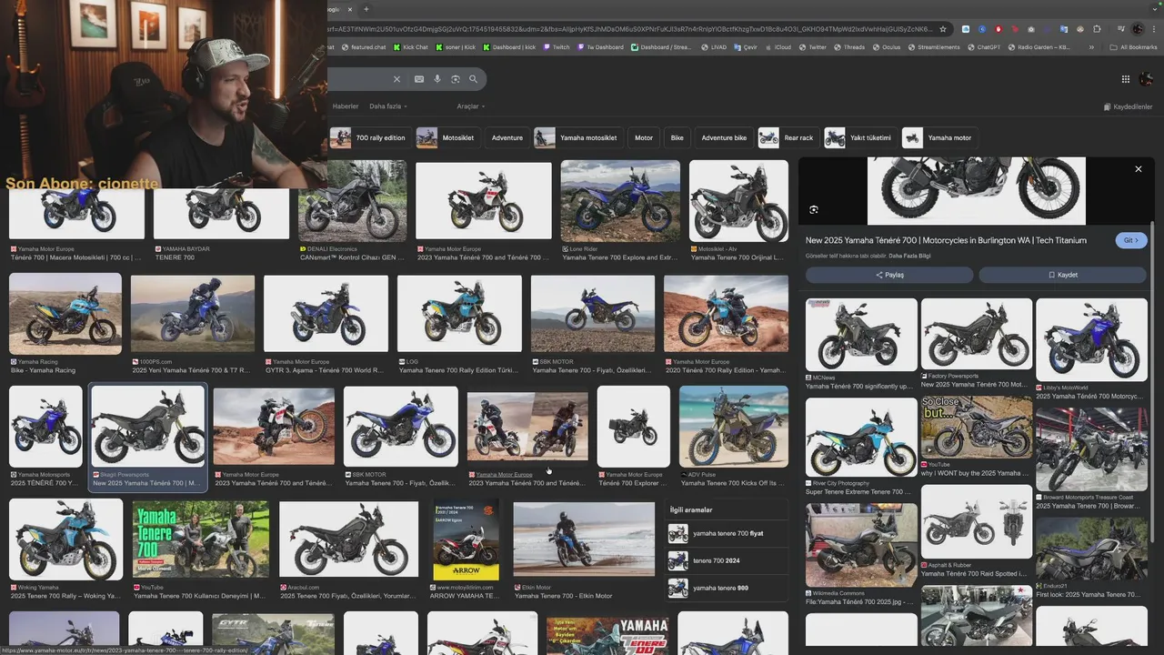Image resolution: width=1164 pixels, height=655 pixels.
Task: Search inside image with lens icon on preview
Action: click(814, 210)
